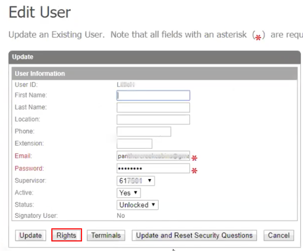303x251 pixels.
Task: Open the Rights button
Action: 66,235
